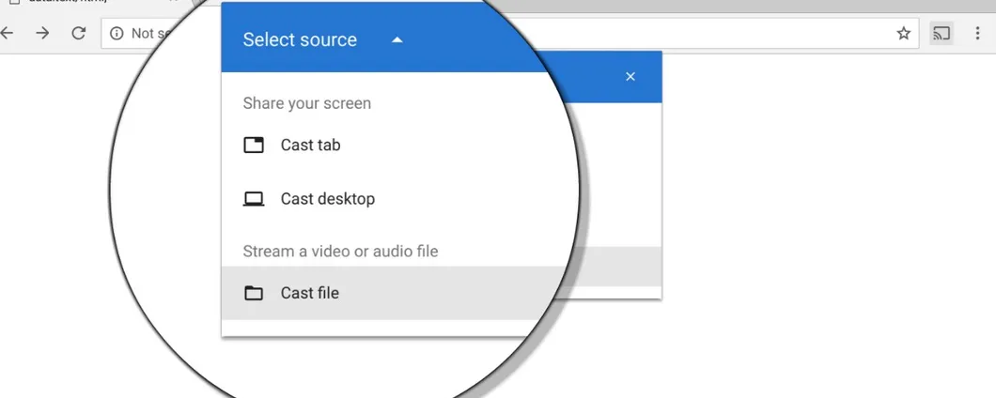Select the browser tab at top left
996x398 pixels.
pos(85,4)
